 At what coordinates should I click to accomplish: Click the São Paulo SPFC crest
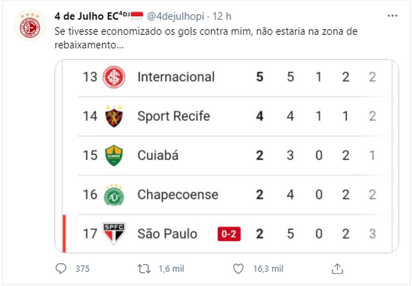[x=114, y=233]
